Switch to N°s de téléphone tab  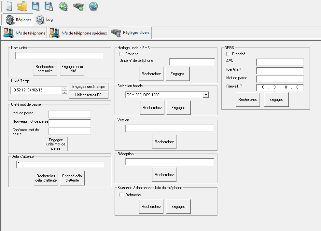24,33
